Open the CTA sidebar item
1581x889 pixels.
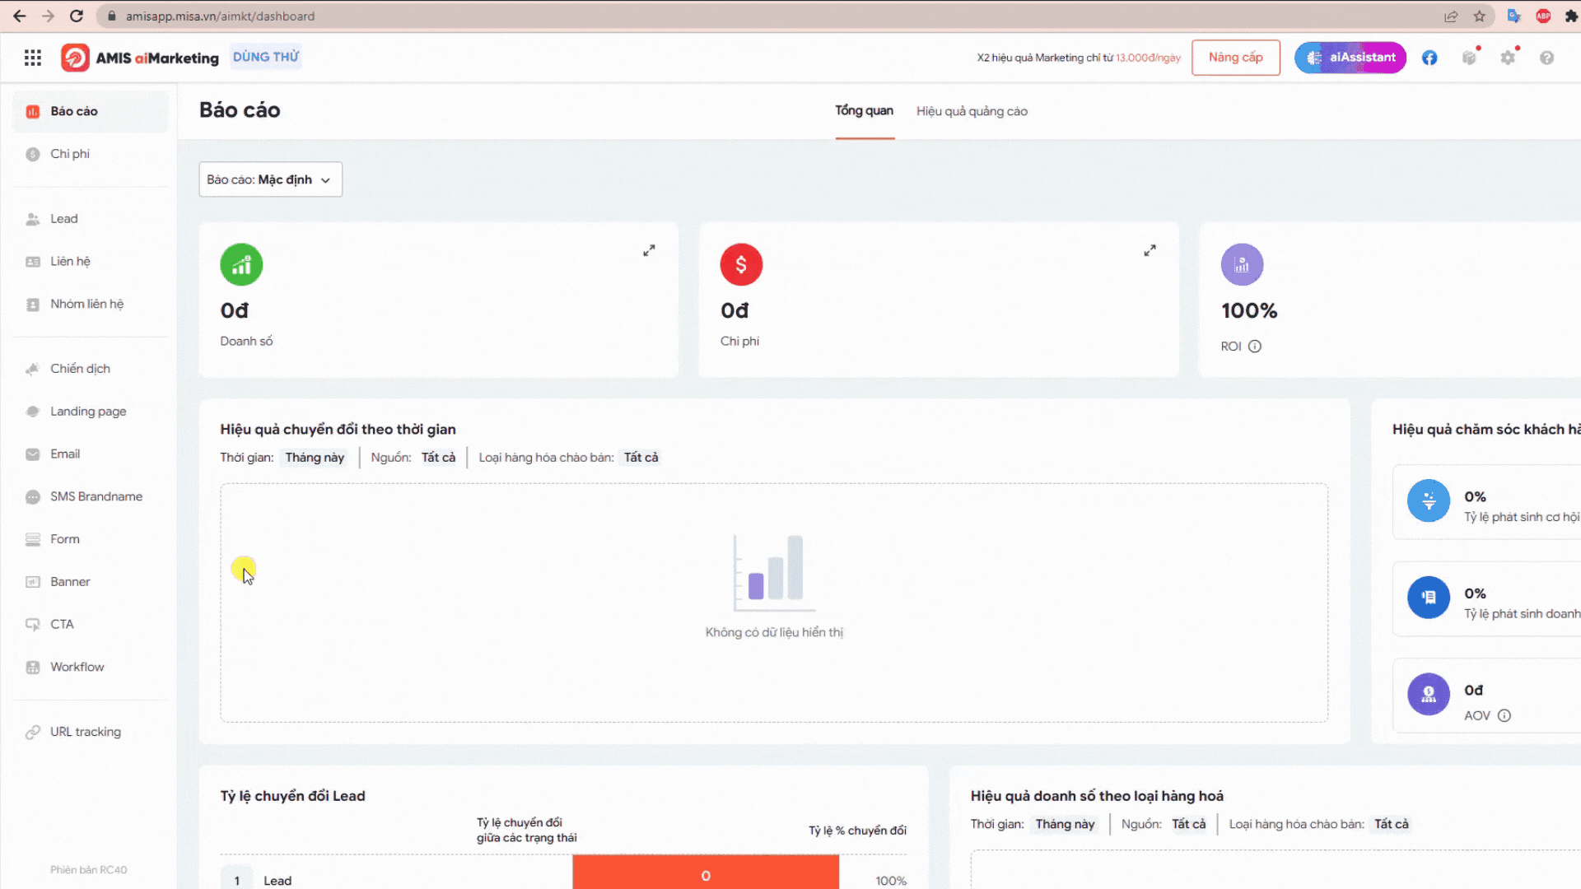91,625
